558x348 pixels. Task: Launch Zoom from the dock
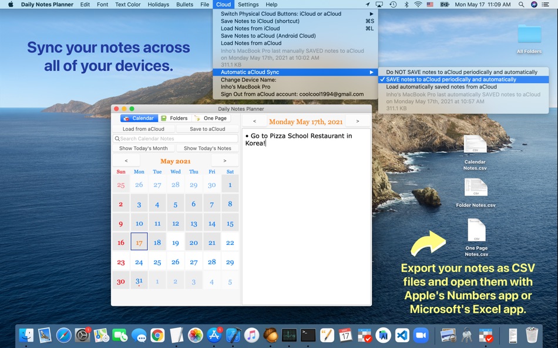coord(421,335)
